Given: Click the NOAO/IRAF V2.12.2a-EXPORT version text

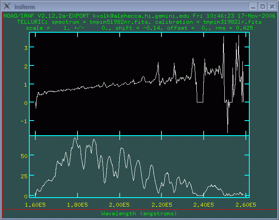Looking at the screenshot, I should pyautogui.click(x=46, y=16).
